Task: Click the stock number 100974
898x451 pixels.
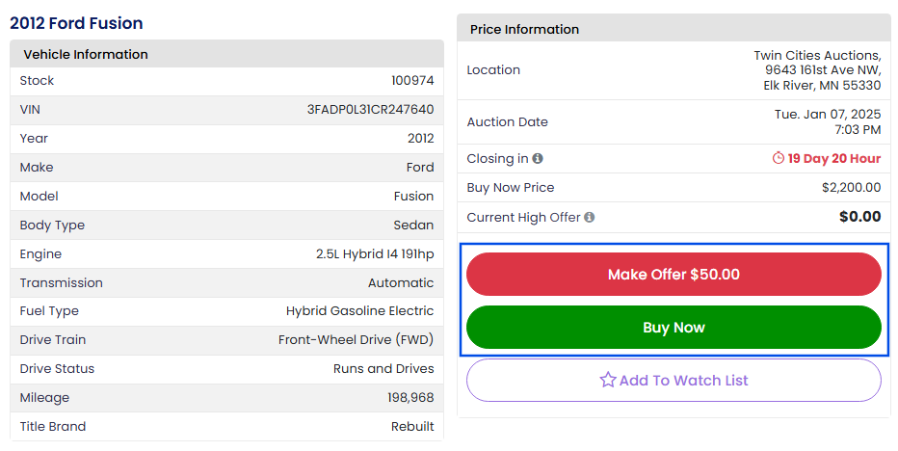Action: 412,81
